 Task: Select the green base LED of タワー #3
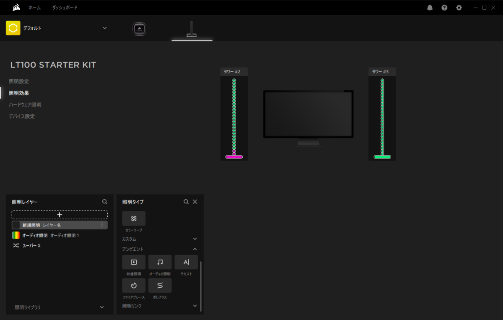point(382,157)
